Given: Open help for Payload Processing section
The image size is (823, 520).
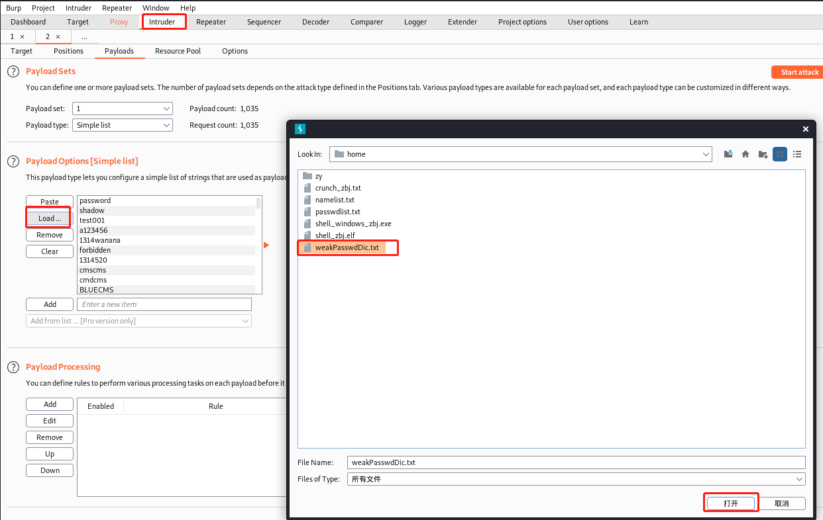Looking at the screenshot, I should coord(13,367).
